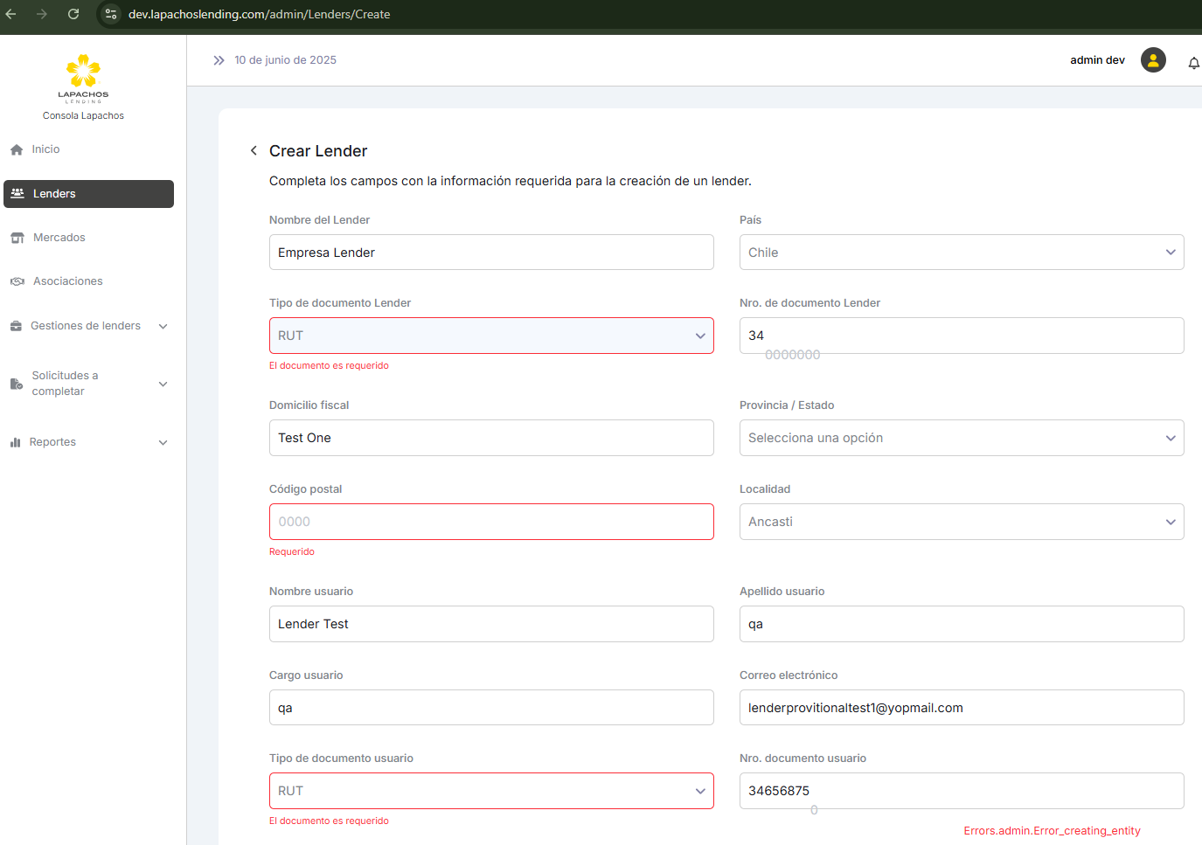1202x845 pixels.
Task: View site information icon in address bar
Action: pos(111,14)
